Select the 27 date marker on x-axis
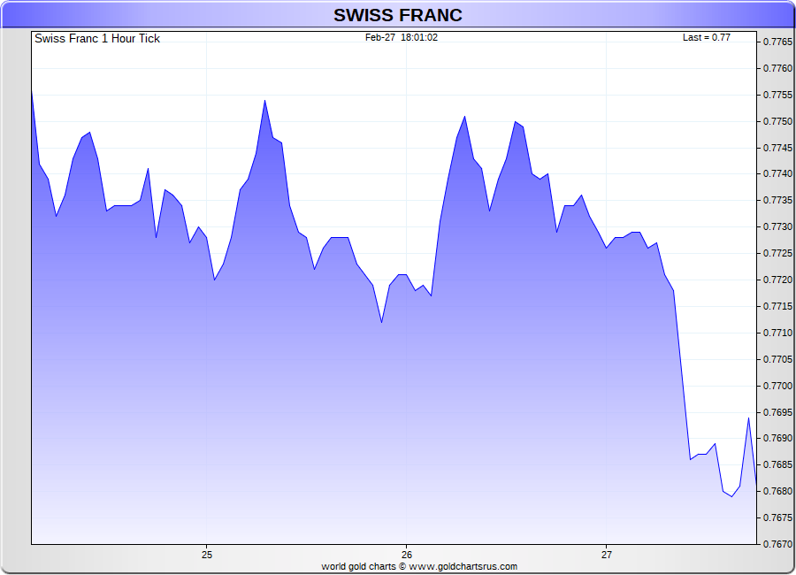Viewport: 796px width, 575px height. pyautogui.click(x=607, y=555)
